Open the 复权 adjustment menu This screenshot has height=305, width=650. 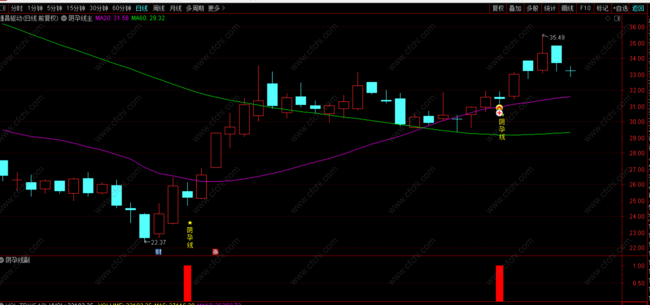coord(498,8)
